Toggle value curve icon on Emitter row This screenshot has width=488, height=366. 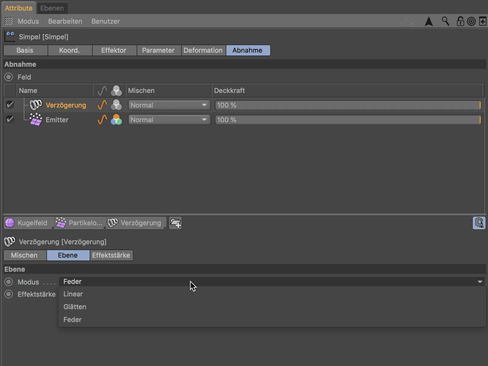click(x=102, y=120)
